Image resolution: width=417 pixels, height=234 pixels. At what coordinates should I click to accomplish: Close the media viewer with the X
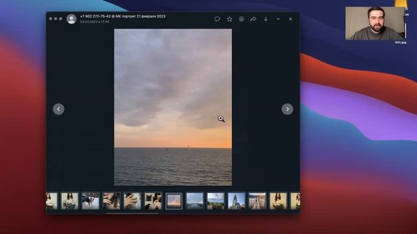(291, 19)
